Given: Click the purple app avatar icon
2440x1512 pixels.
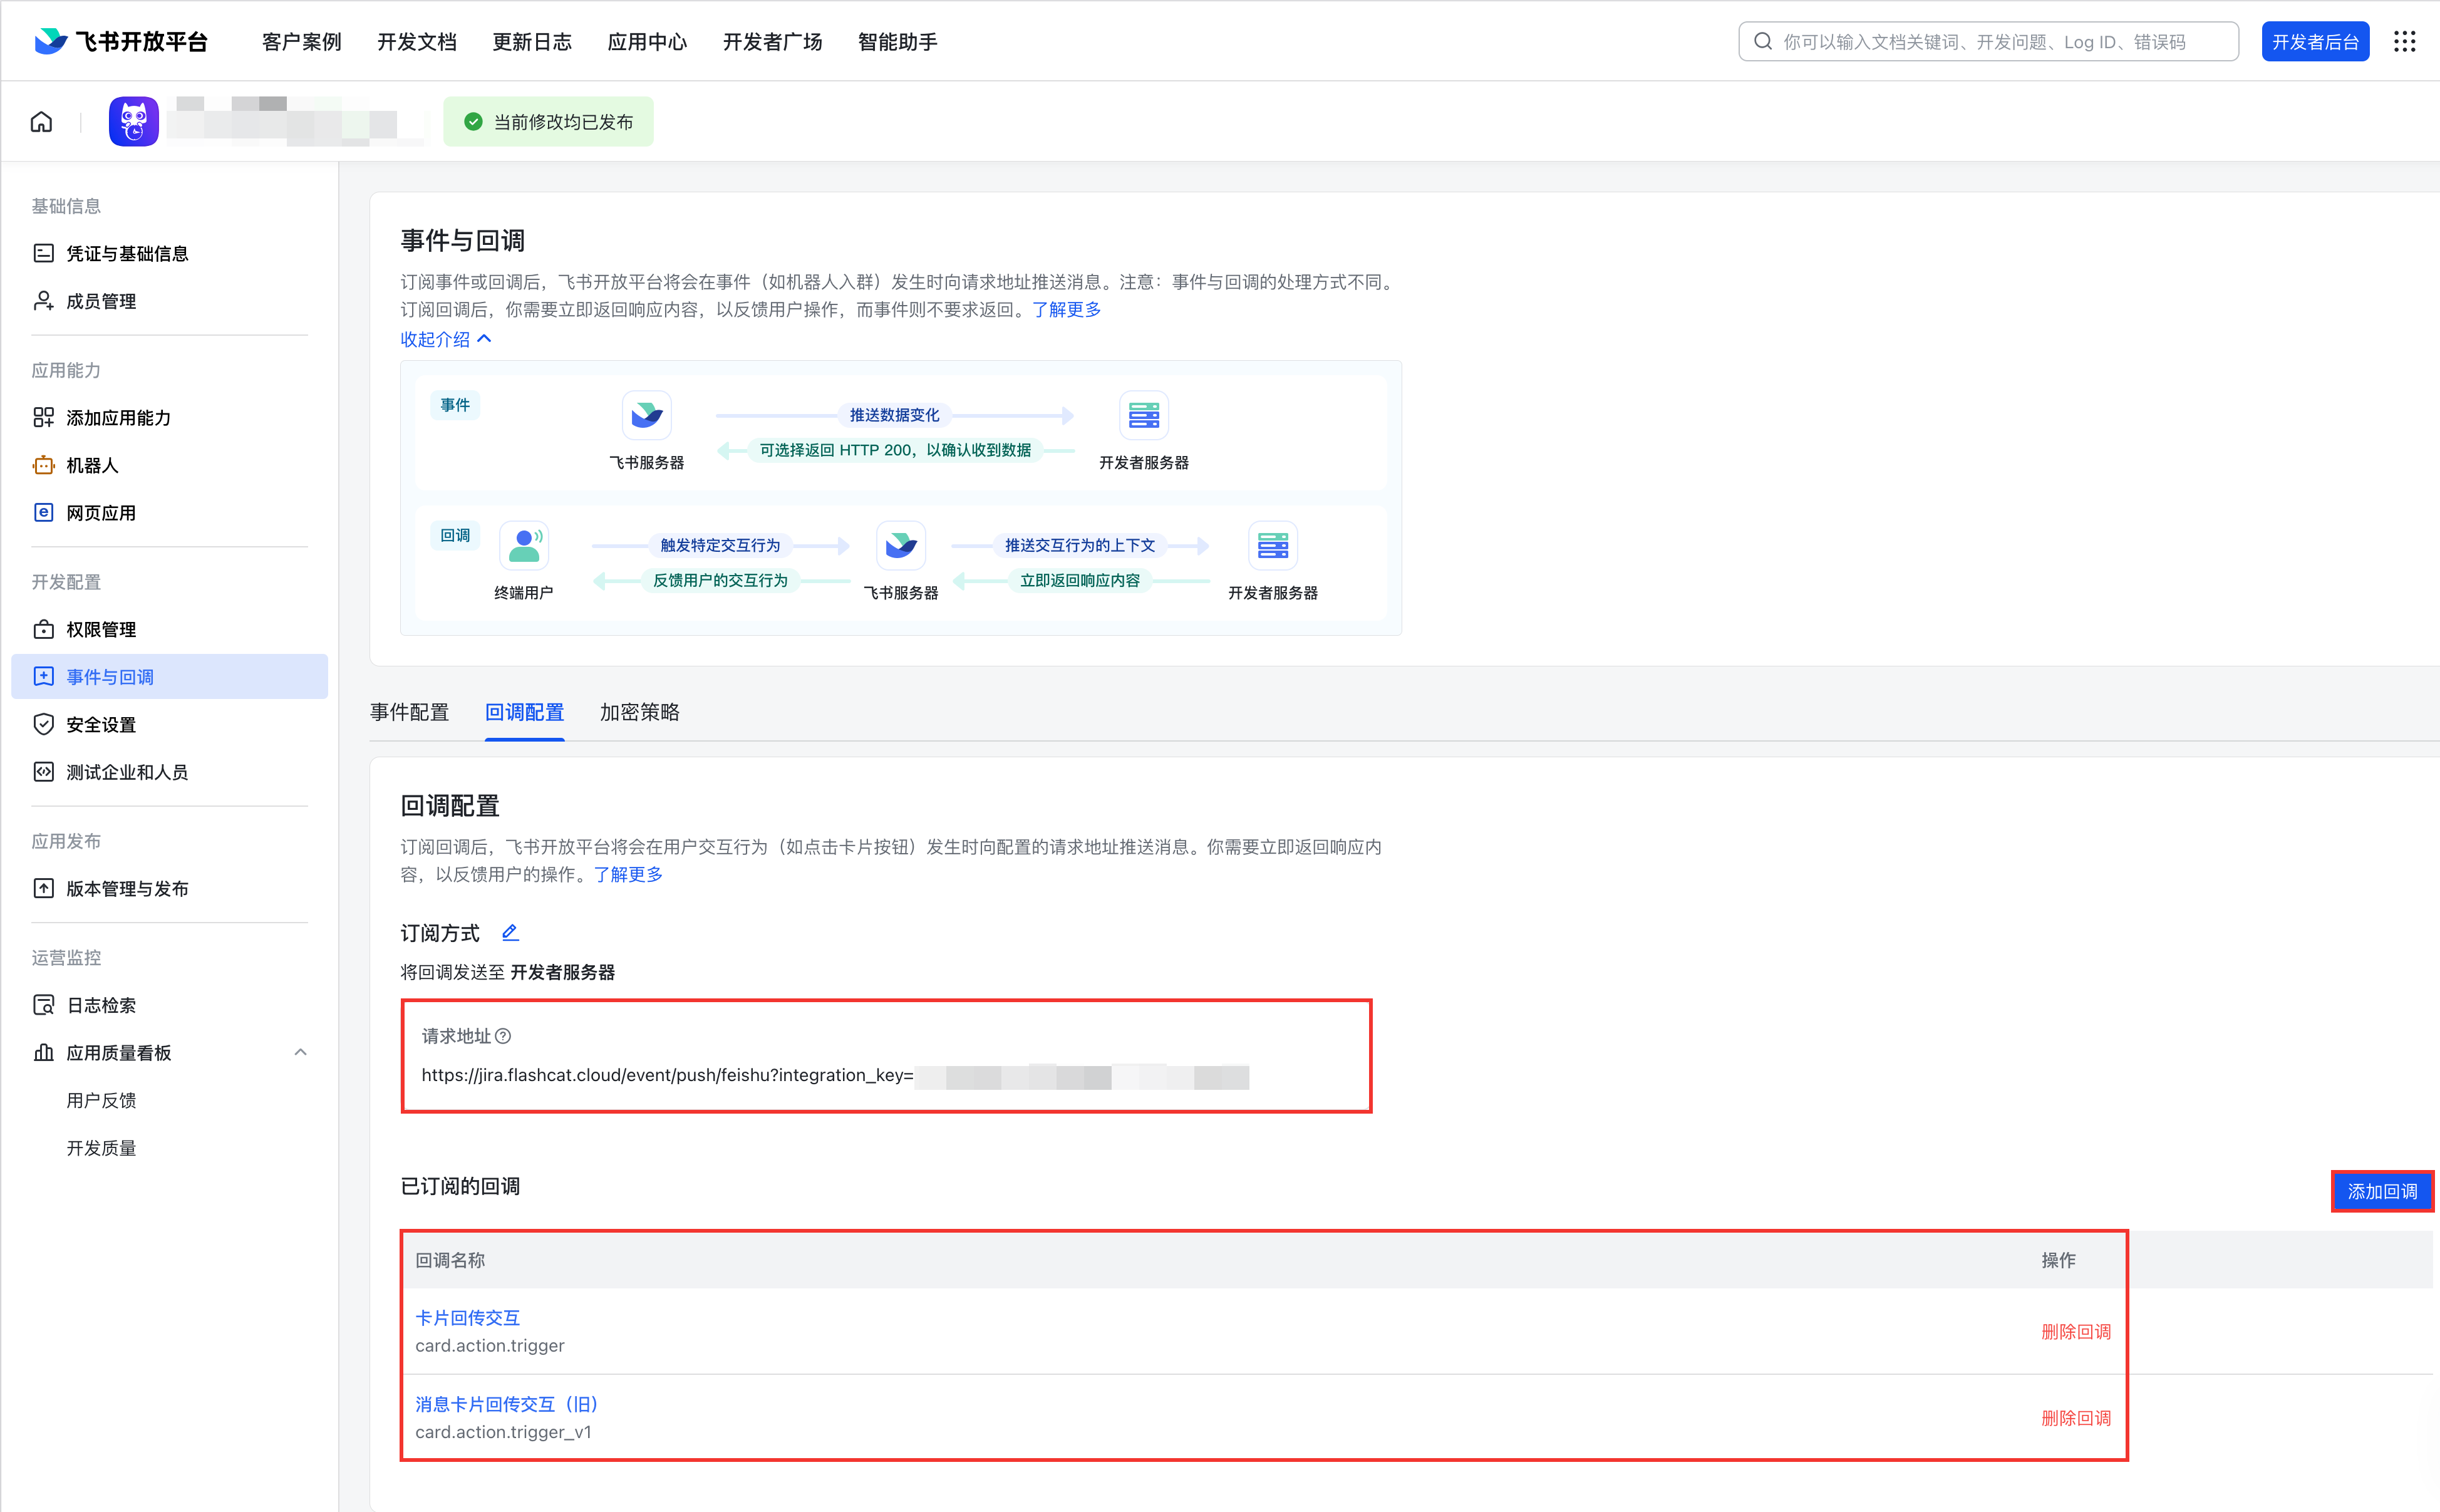Looking at the screenshot, I should coord(134,122).
